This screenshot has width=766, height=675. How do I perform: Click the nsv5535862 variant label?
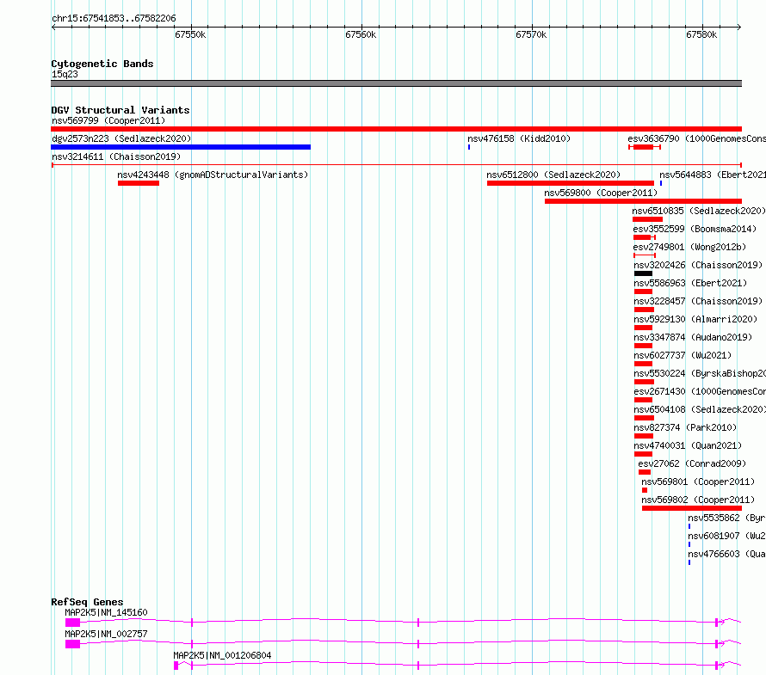(727, 518)
